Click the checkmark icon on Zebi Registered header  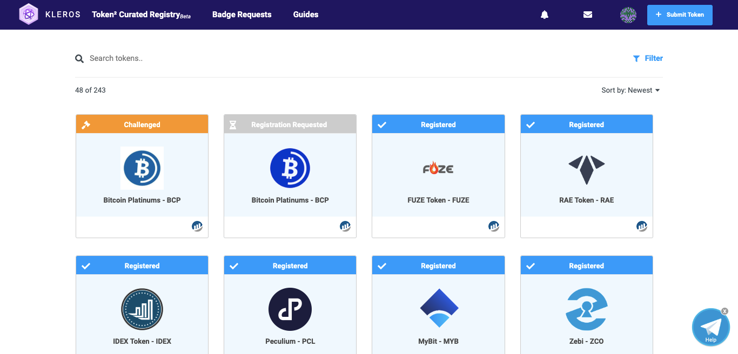[x=531, y=266]
